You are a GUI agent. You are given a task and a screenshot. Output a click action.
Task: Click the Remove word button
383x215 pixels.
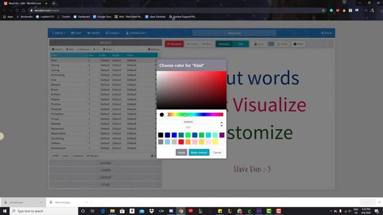click(83, 50)
